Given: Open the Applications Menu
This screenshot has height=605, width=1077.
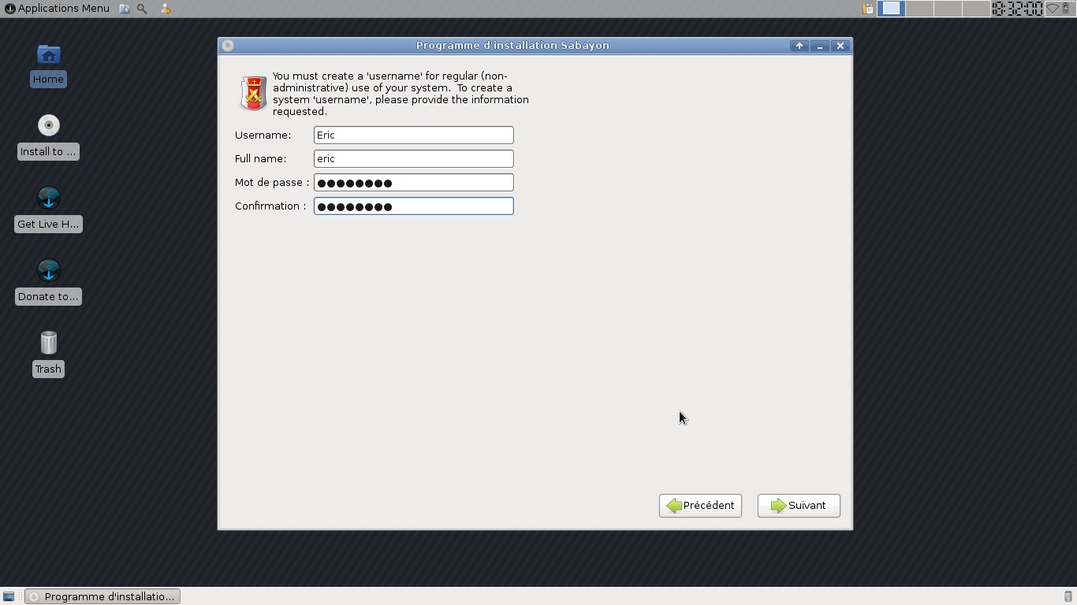Looking at the screenshot, I should 57,9.
